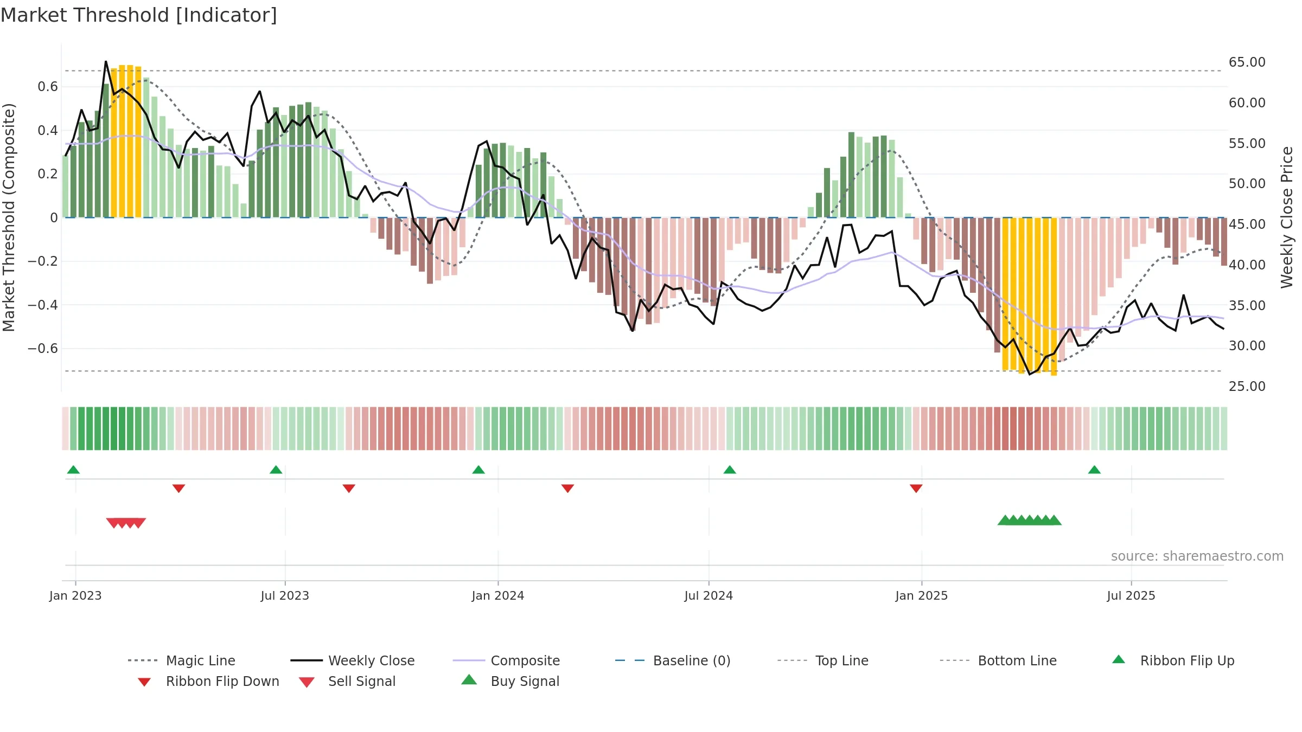Toggle the Baseline (0) legend entry

(x=673, y=660)
